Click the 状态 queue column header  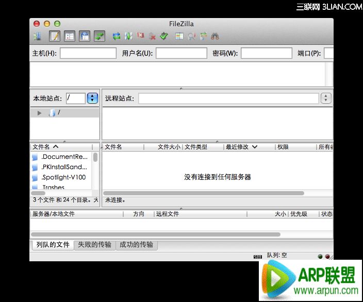click(x=326, y=214)
